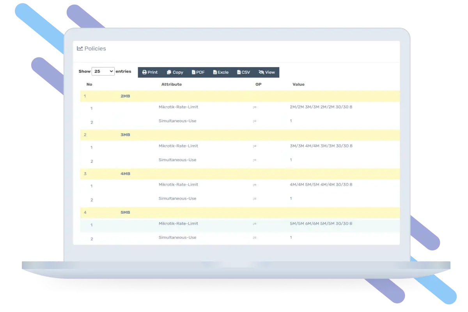This screenshot has width=468, height=312.
Task: Click the Policies chart icon
Action: tap(80, 48)
